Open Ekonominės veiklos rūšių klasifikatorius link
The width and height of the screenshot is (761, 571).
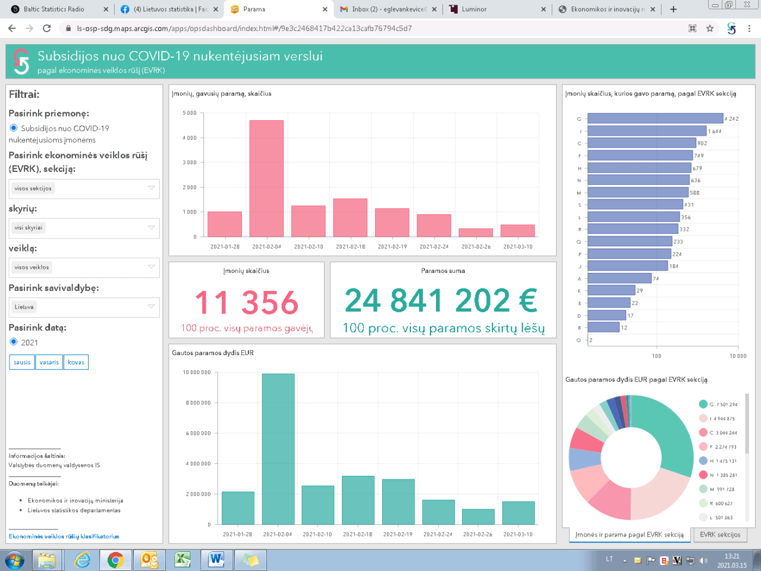[64, 537]
